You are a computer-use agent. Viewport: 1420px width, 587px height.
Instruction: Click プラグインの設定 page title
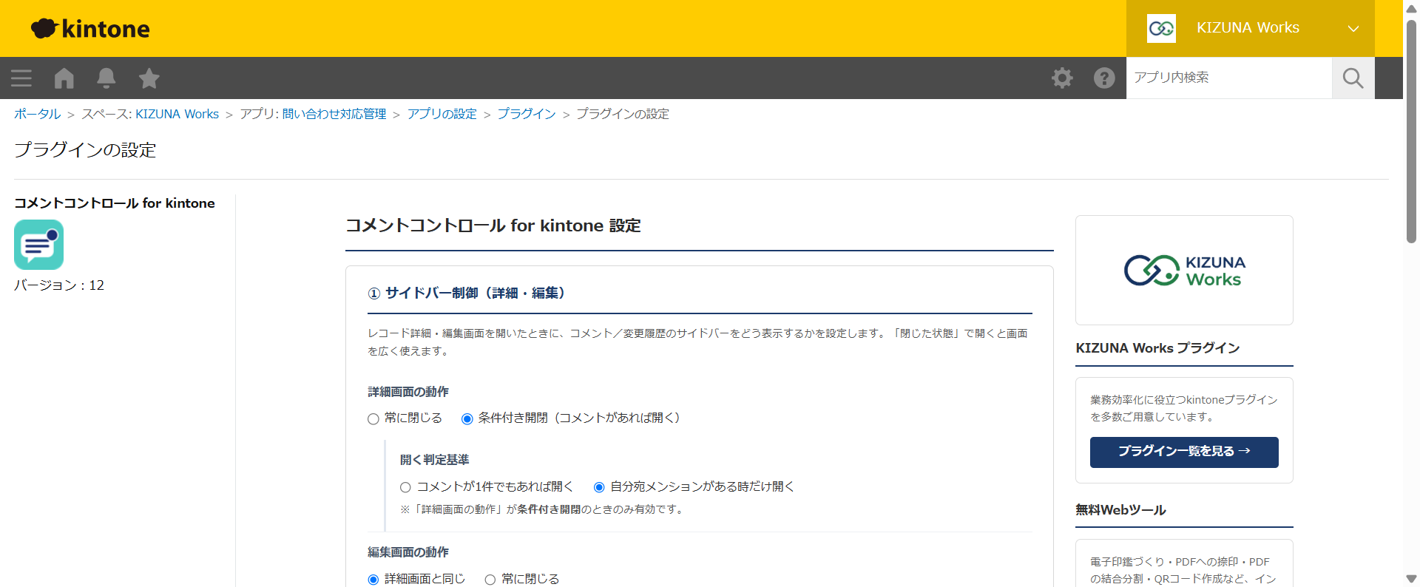pos(85,150)
